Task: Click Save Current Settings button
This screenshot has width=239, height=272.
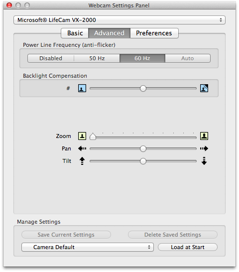Action: [x=66, y=235]
